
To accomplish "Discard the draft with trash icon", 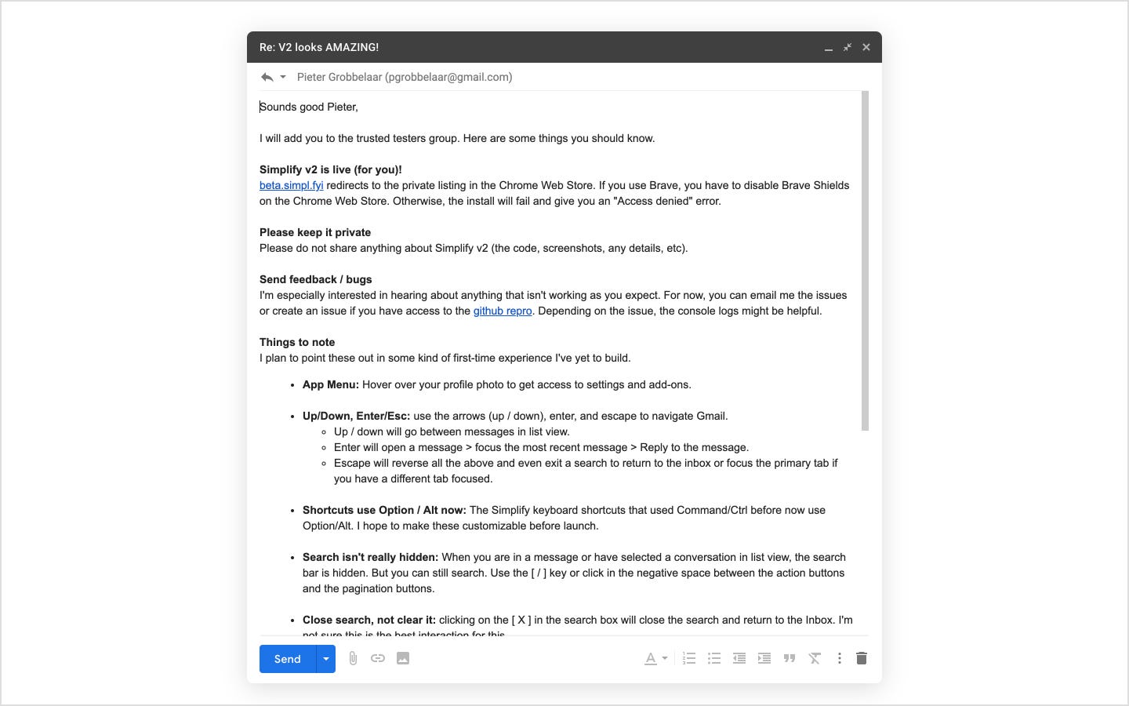I will 861,658.
